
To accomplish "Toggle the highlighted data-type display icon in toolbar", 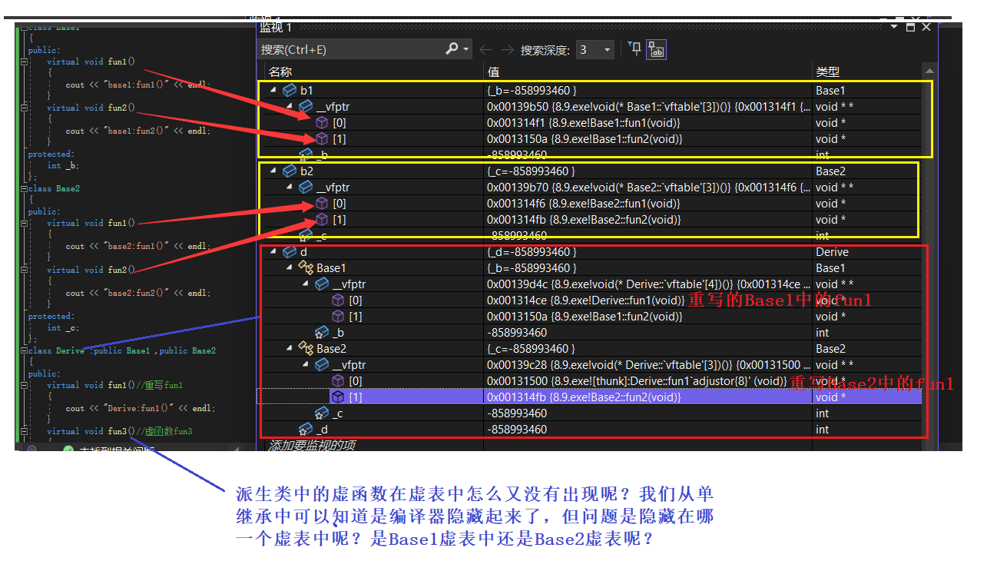I will [x=657, y=50].
